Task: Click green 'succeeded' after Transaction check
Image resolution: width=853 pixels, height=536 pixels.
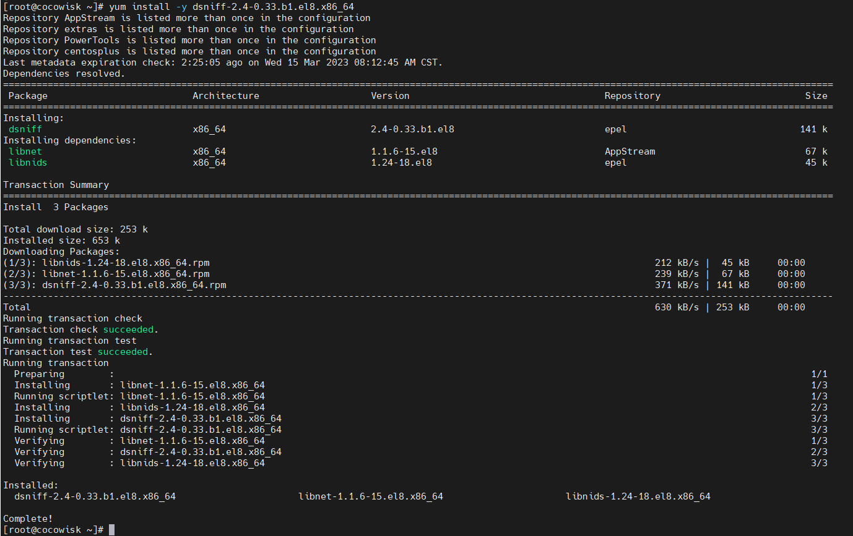Action: tap(128, 330)
